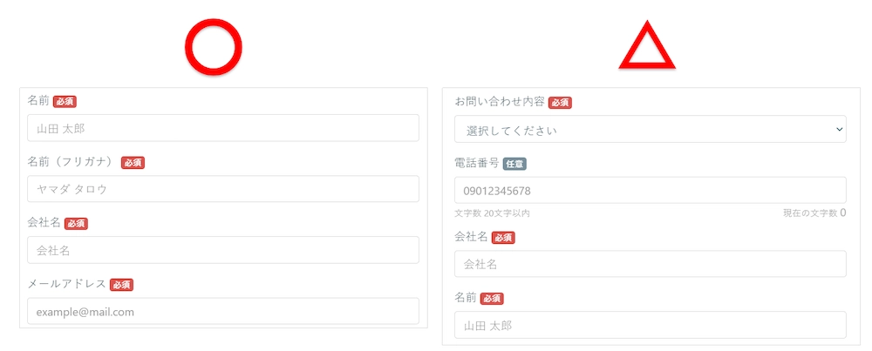Click 名前 input in triangle-marked form

point(650,325)
